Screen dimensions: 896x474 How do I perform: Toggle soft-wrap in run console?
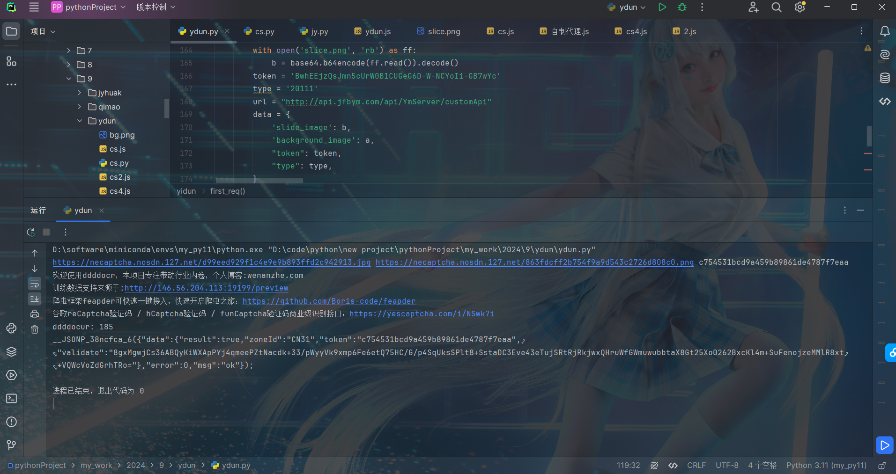[35, 284]
